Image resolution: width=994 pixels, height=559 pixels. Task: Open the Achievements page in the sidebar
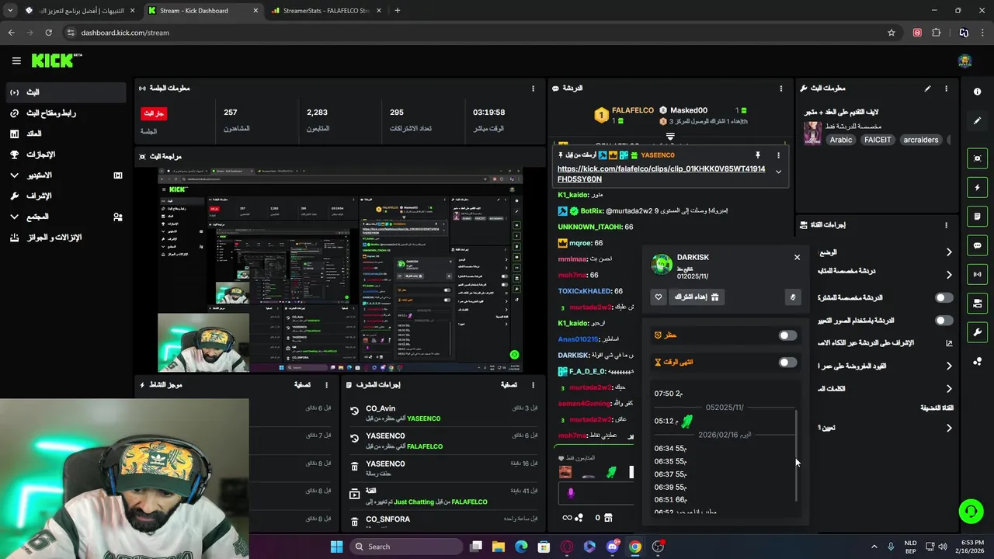click(x=65, y=155)
